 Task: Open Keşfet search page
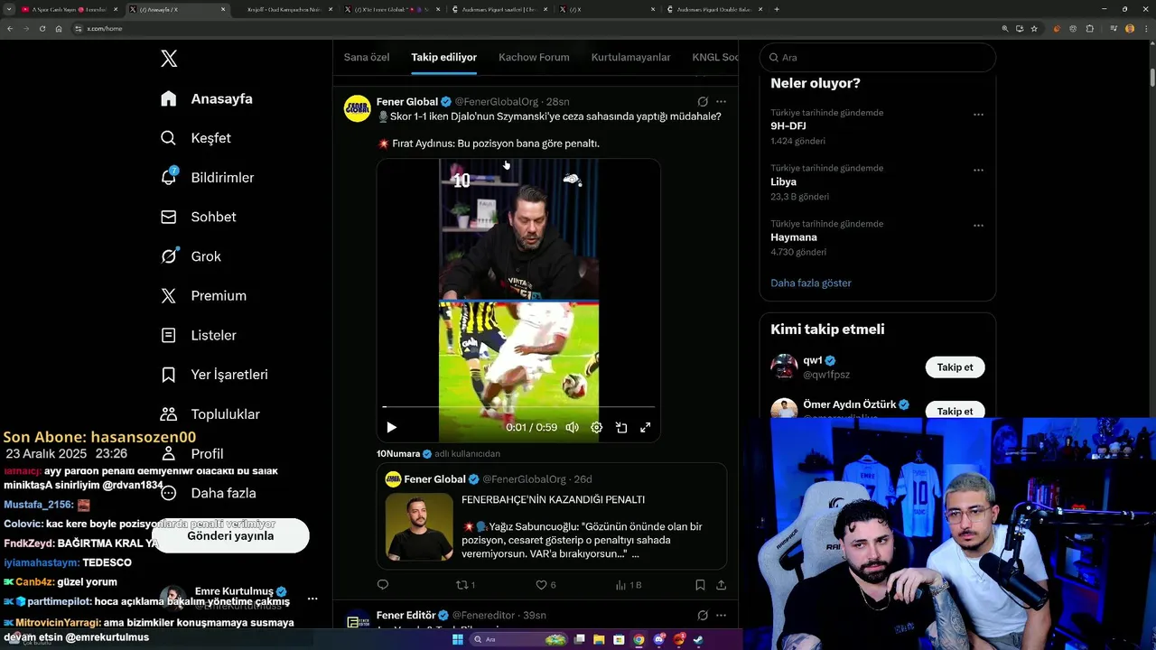tap(195, 138)
